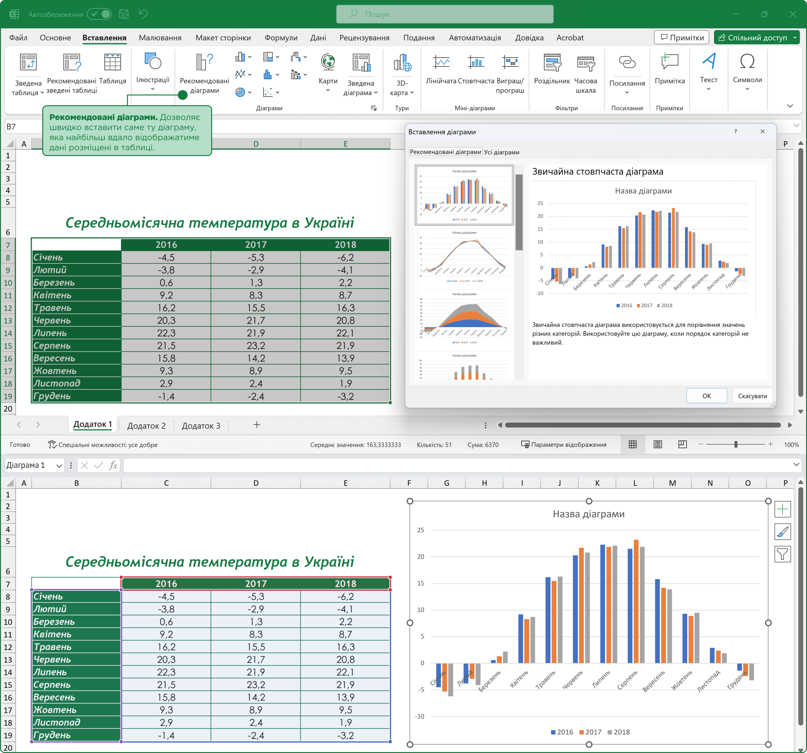
Task: Open the Формули ribbon tab
Action: (x=281, y=38)
